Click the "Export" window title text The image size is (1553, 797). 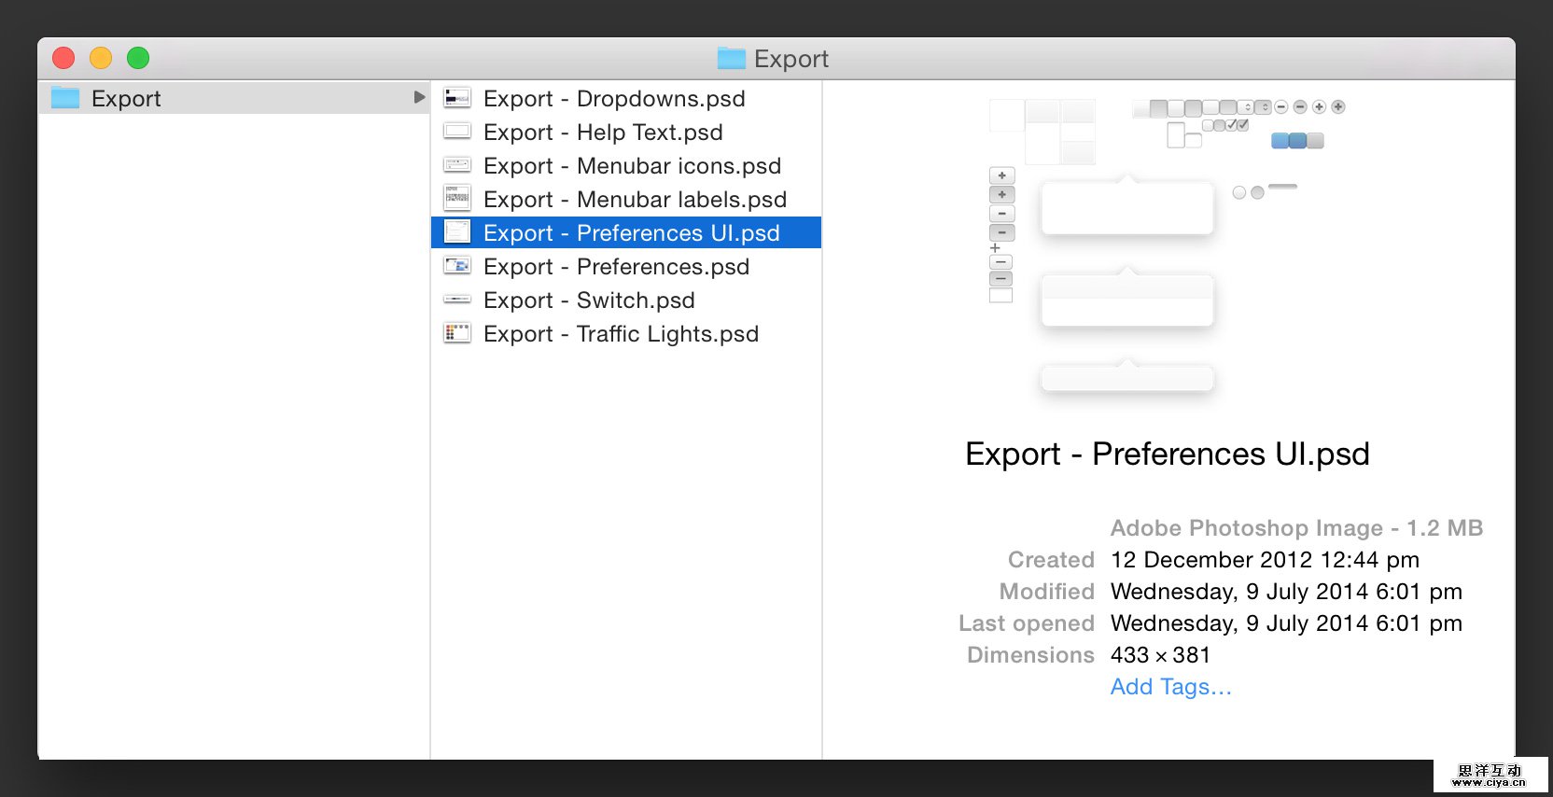(790, 59)
